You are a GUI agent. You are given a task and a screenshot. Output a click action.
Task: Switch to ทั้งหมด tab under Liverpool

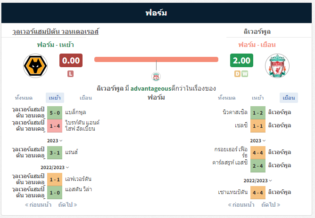[x=227, y=98]
